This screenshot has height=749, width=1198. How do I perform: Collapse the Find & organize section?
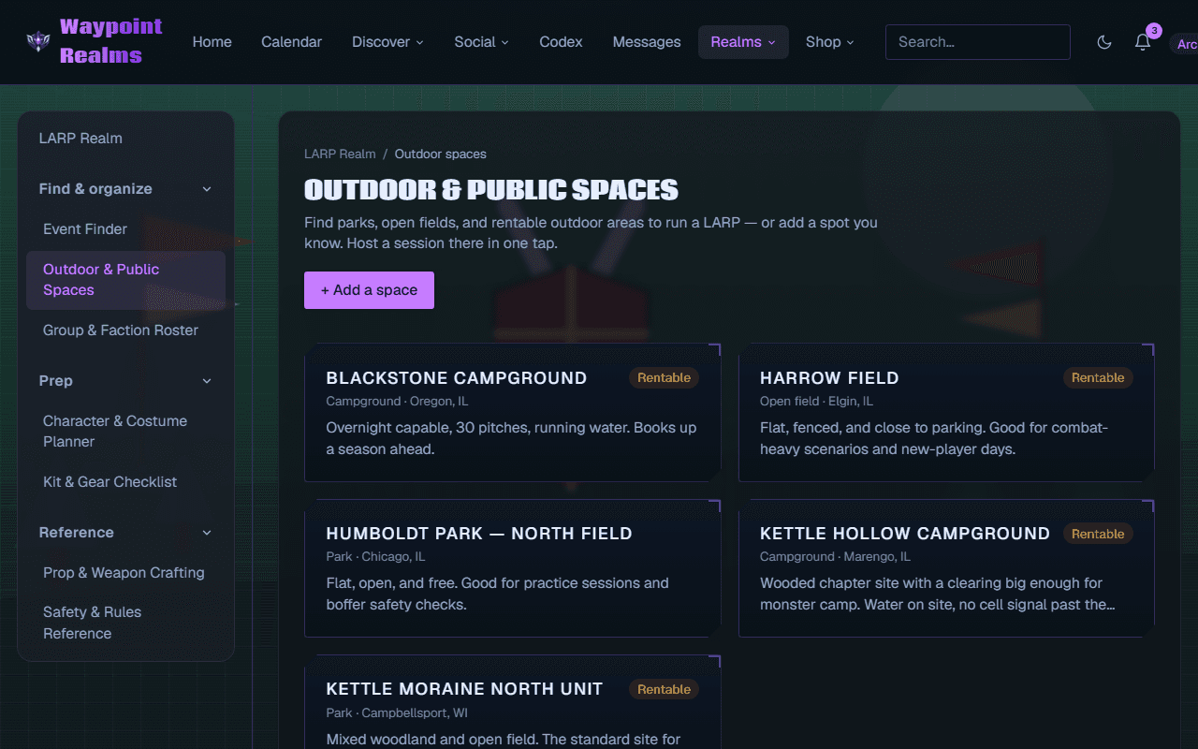pyautogui.click(x=125, y=189)
